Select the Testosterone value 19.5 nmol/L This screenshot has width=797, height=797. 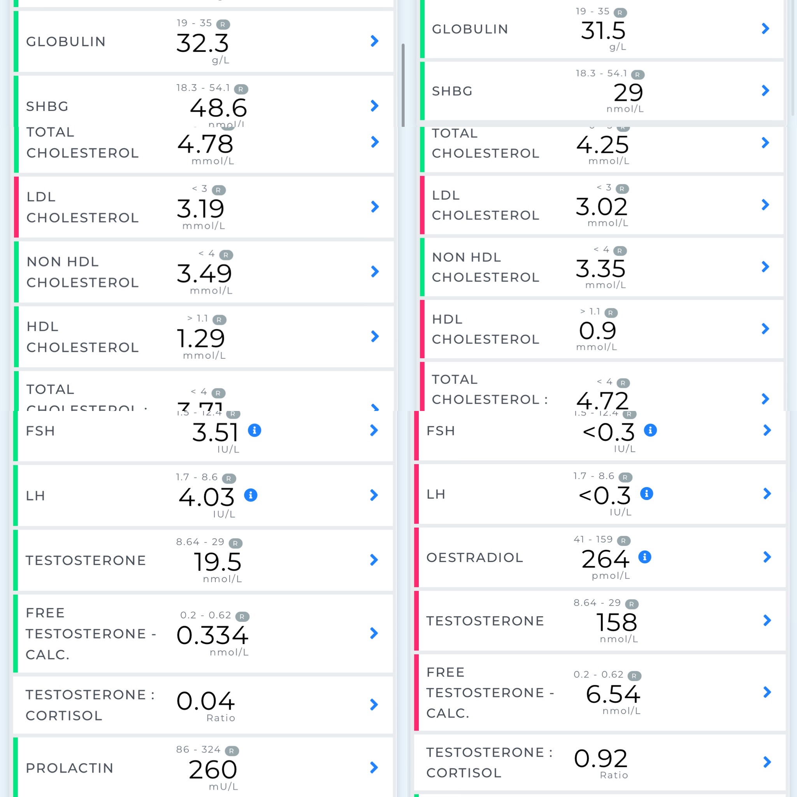218,562
